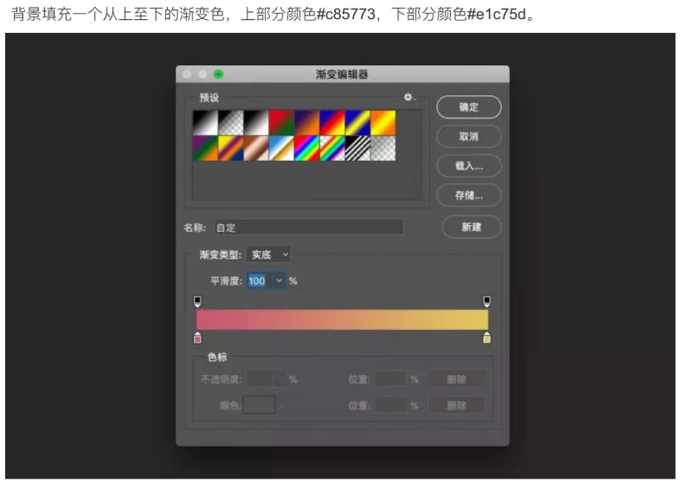This screenshot has width=682, height=483.
Task: Click the 渐变编辑器 window title
Action: click(x=343, y=74)
